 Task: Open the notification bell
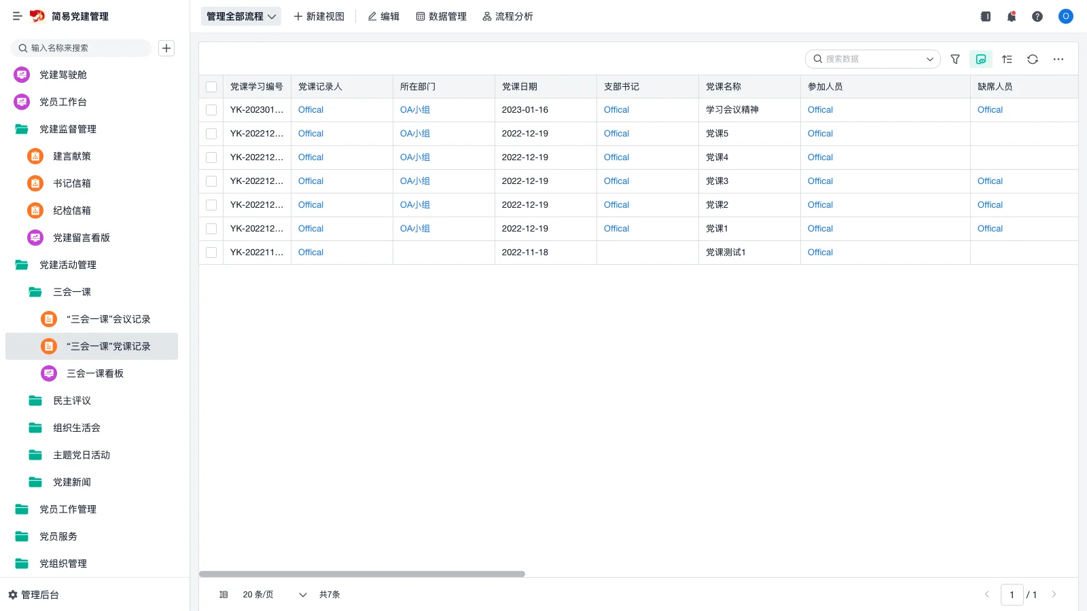pyautogui.click(x=1012, y=16)
